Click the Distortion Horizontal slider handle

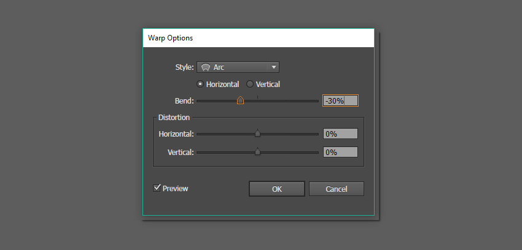coord(257,134)
